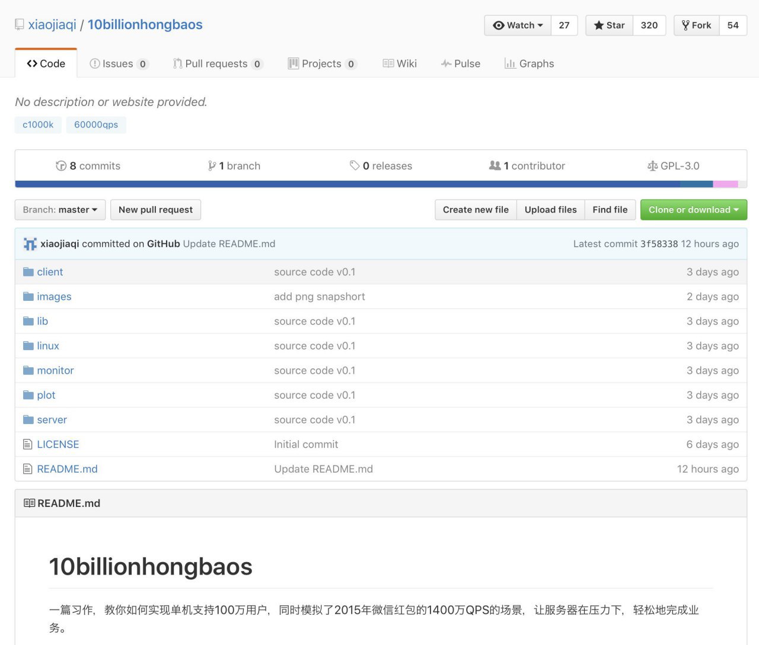Open the Wiki tab

(x=400, y=63)
